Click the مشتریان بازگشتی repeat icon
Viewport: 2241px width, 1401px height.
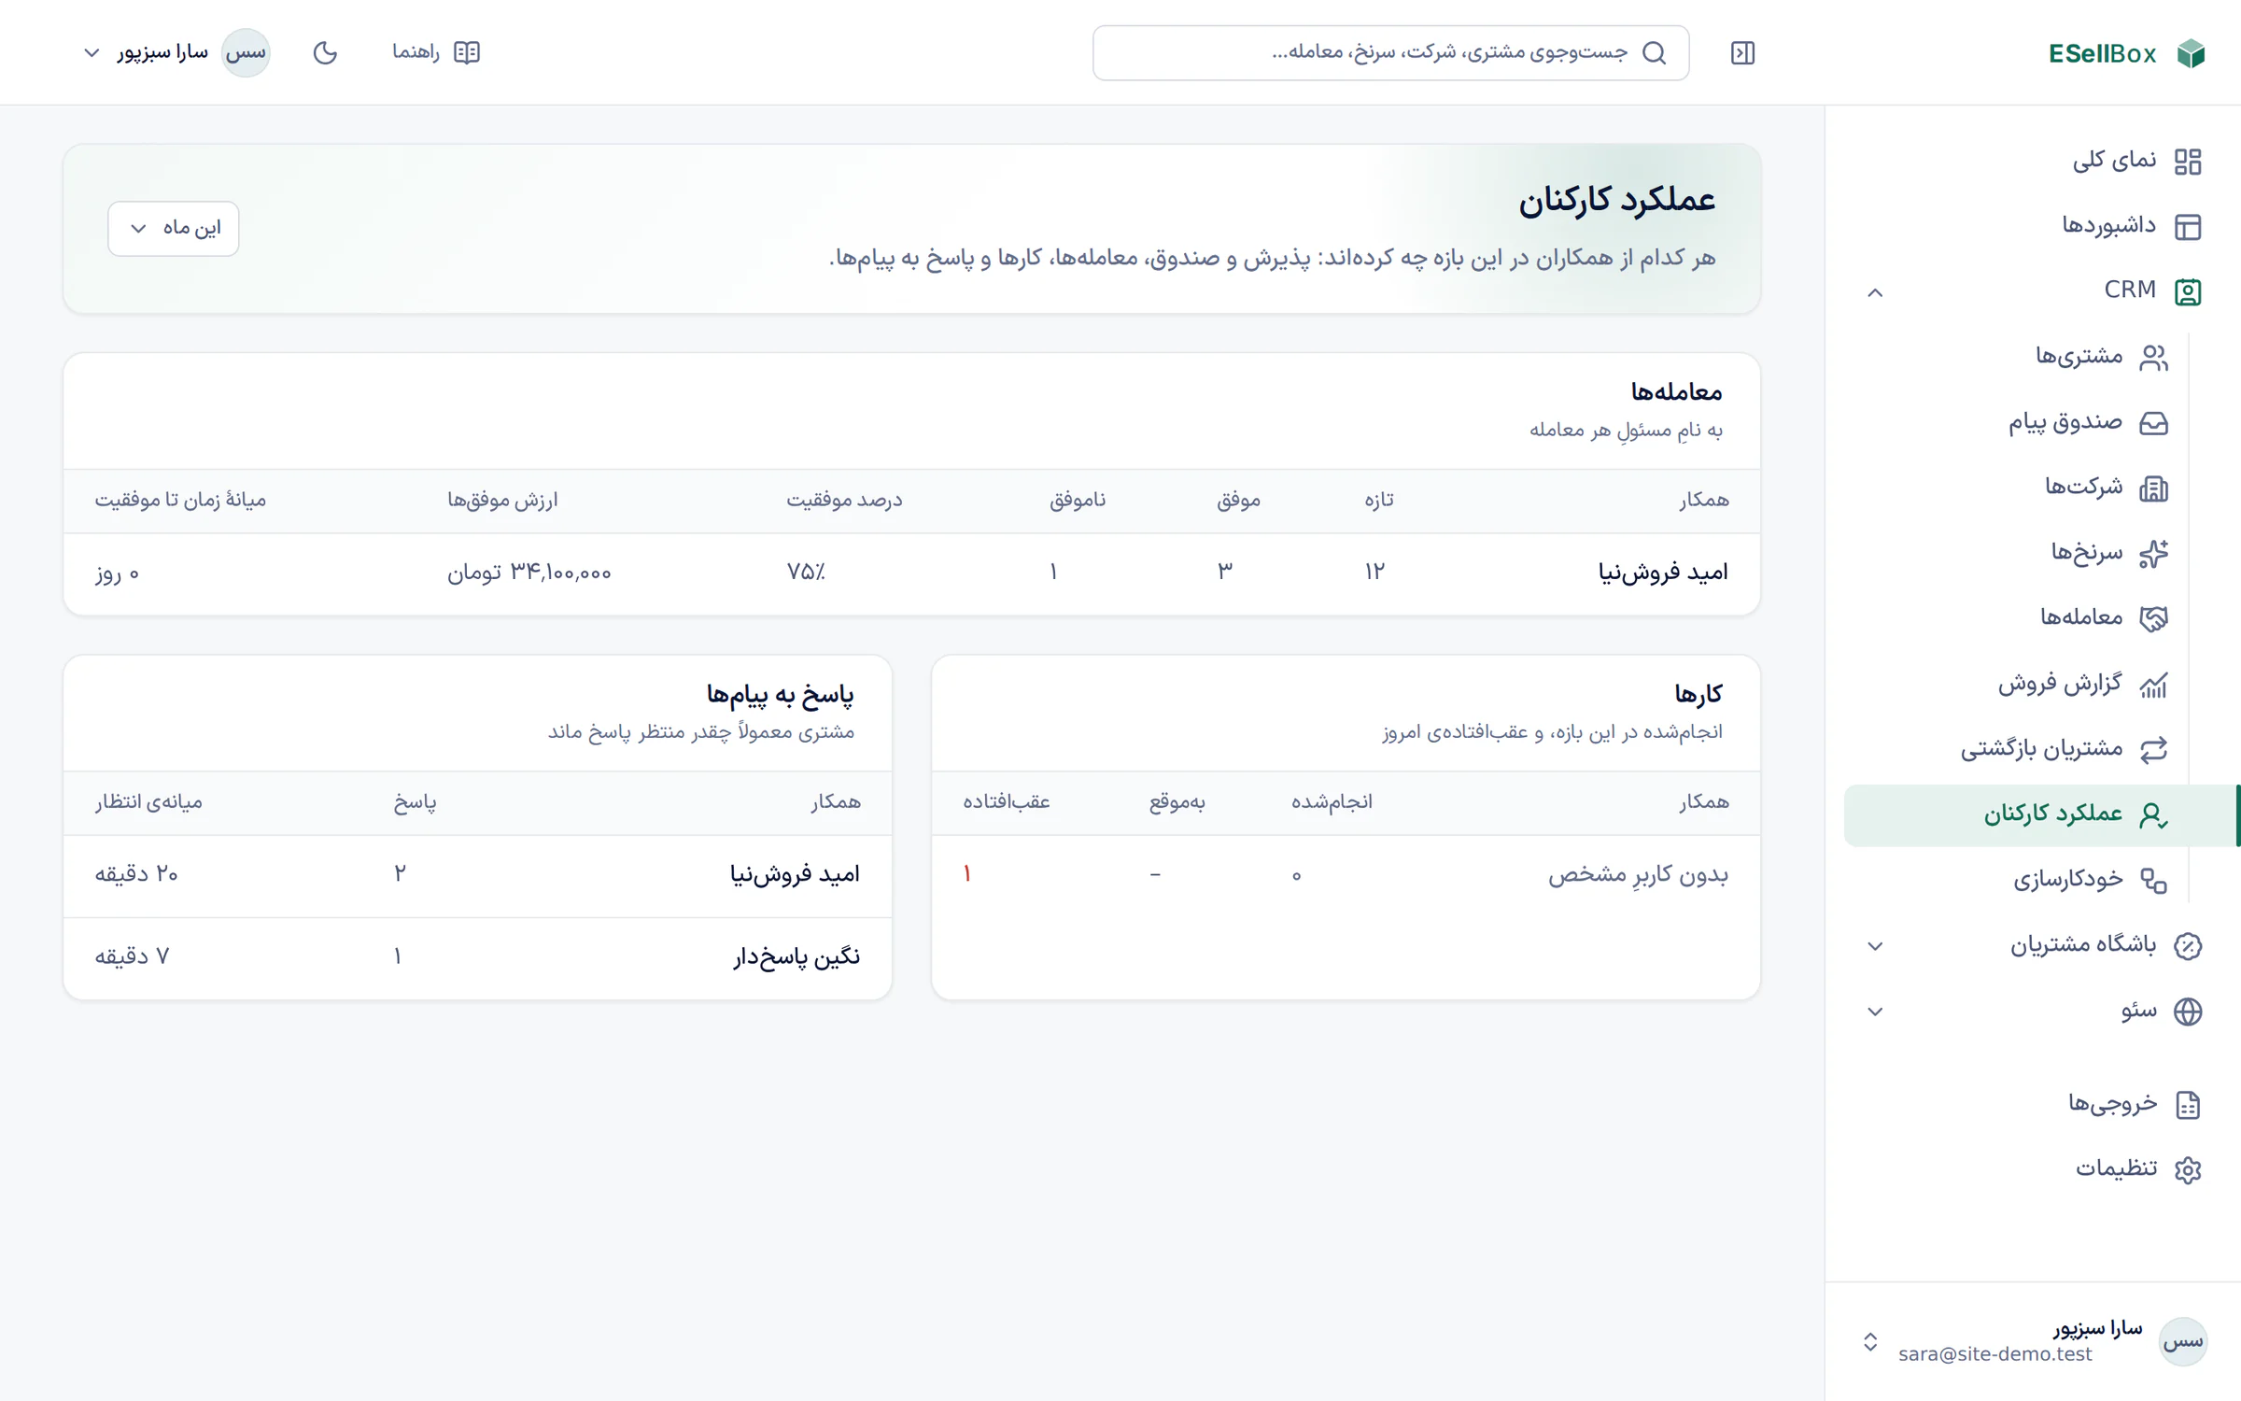pos(2153,750)
